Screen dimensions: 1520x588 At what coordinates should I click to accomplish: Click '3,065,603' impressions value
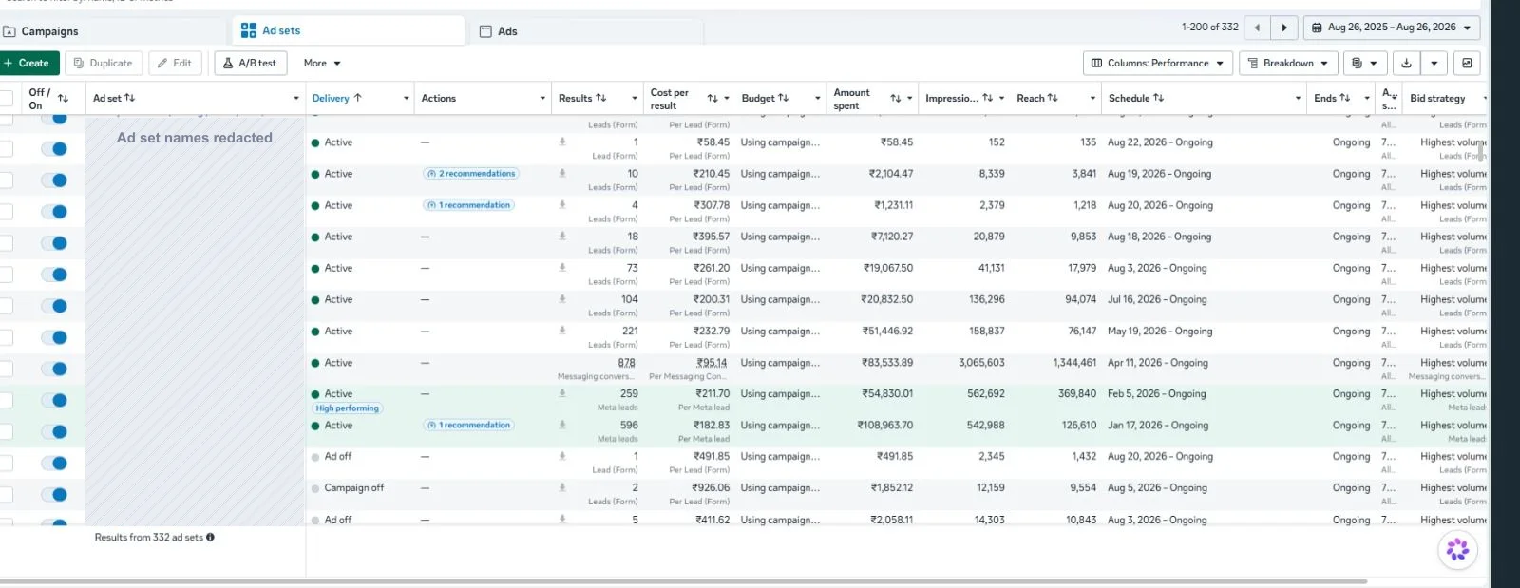point(981,363)
